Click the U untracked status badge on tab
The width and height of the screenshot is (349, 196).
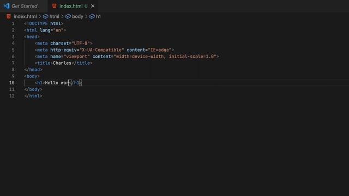coord(86,6)
